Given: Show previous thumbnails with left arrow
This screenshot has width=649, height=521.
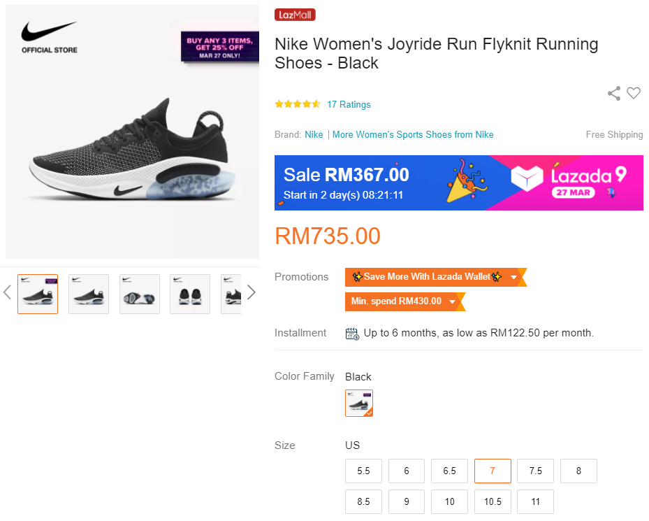Looking at the screenshot, I should coord(8,292).
